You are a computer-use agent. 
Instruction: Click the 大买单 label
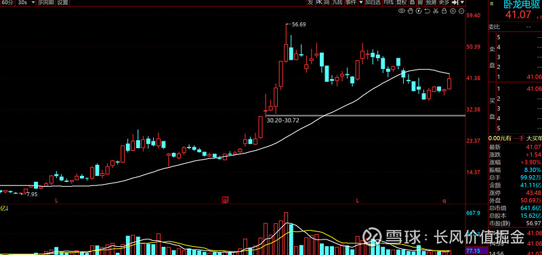tap(534, 139)
